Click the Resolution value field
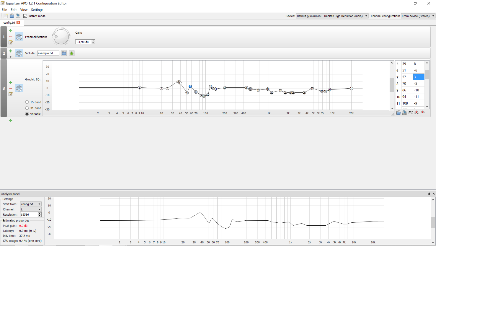This screenshot has width=495, height=319. tap(29, 215)
